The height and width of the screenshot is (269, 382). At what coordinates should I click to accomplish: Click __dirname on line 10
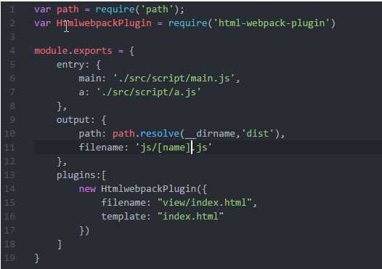tap(210, 134)
